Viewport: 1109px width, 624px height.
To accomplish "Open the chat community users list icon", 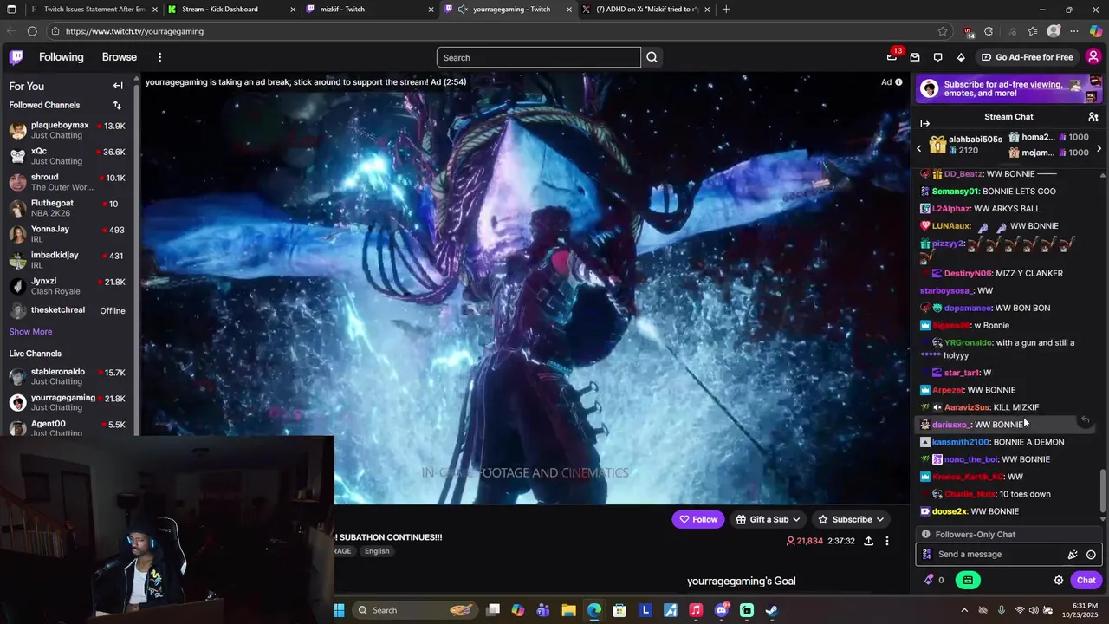I will tap(1093, 117).
